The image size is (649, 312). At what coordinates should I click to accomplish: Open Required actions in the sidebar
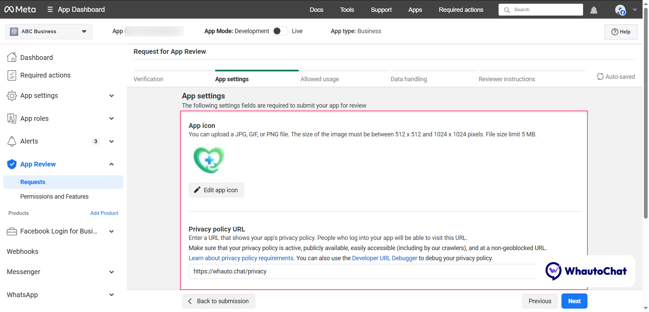click(45, 75)
